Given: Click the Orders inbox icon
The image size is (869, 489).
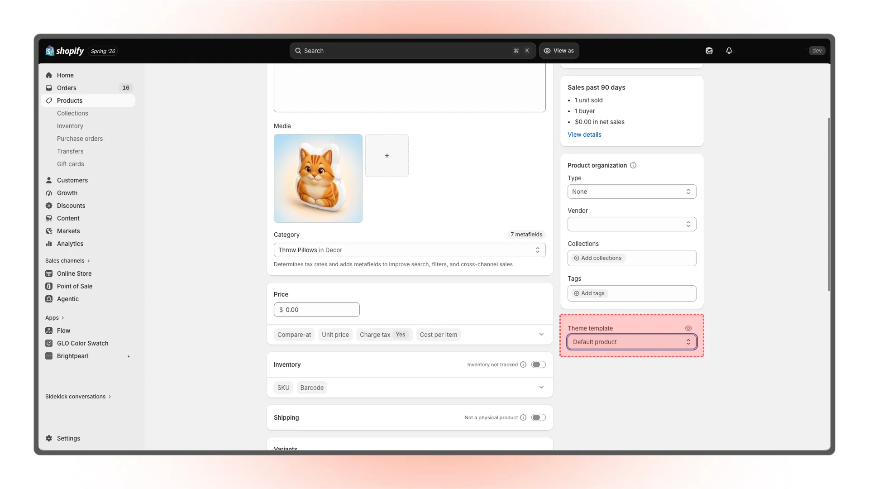Looking at the screenshot, I should (x=49, y=88).
